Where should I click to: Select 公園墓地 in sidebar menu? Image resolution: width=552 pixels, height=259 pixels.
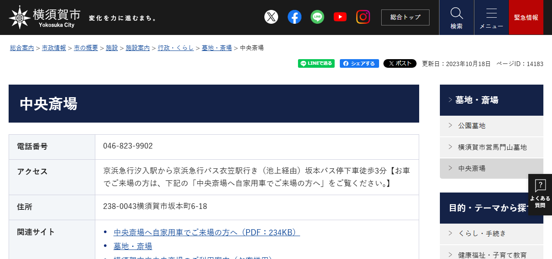tap(492, 126)
